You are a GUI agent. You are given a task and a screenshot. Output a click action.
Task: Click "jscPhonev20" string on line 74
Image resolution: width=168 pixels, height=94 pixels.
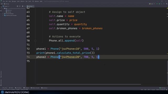[x=70, y=57]
